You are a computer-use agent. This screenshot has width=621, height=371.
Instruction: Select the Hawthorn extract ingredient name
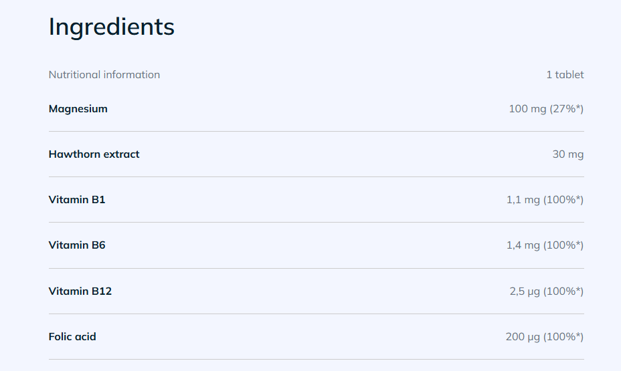tap(94, 154)
